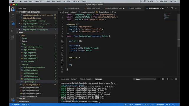This screenshot has width=189, height=106.
Task: Show the Output panel tab
Action: (x=74, y=79)
